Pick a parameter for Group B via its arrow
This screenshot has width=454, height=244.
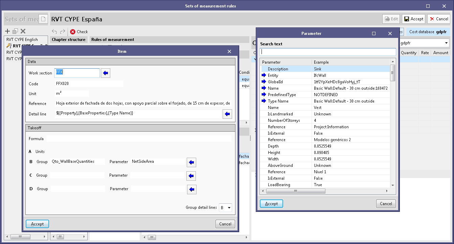point(191,162)
